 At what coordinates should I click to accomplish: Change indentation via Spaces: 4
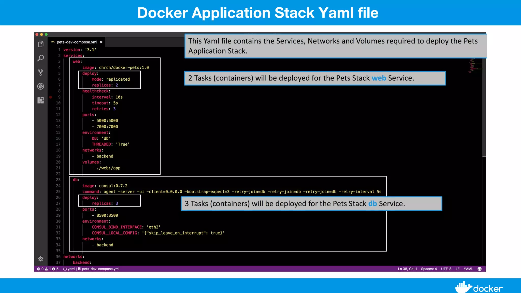pyautogui.click(x=429, y=269)
